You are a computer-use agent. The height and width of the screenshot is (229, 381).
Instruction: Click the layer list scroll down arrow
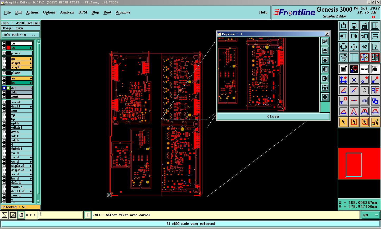click(38, 201)
